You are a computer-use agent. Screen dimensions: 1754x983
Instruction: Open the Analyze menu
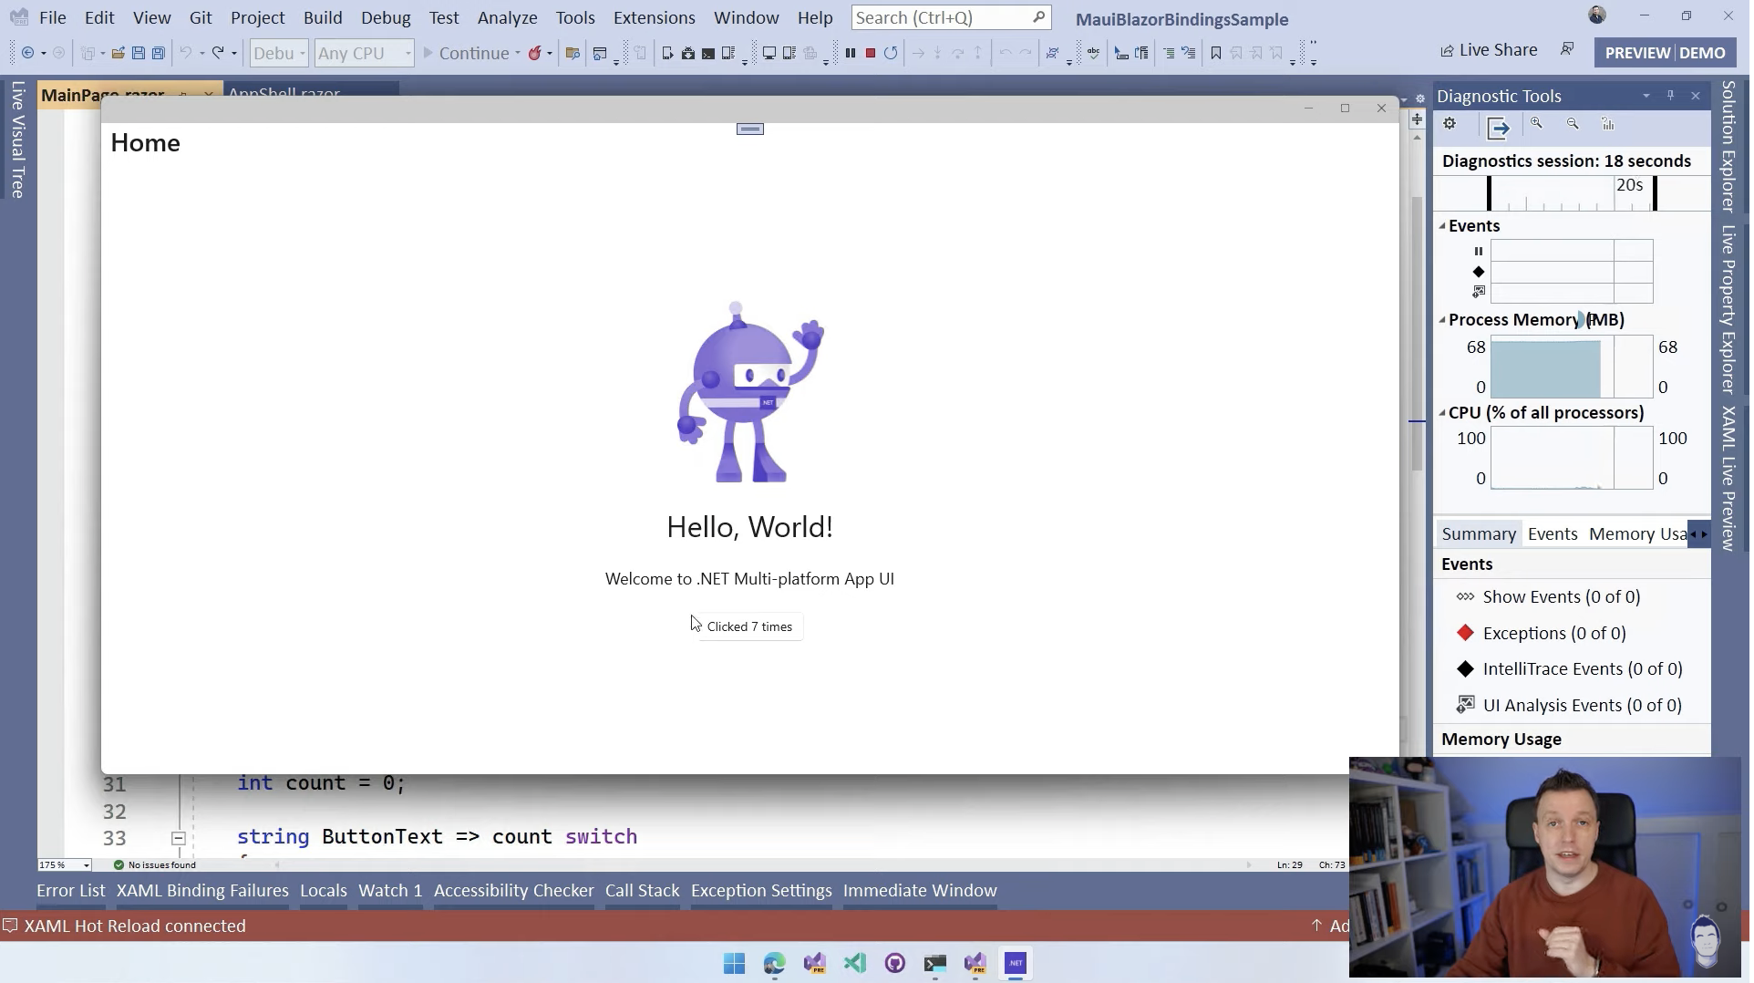point(507,17)
